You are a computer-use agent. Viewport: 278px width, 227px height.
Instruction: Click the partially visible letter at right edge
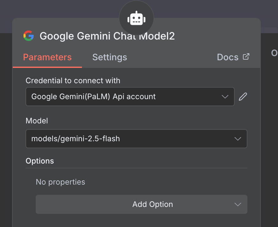[274, 53]
